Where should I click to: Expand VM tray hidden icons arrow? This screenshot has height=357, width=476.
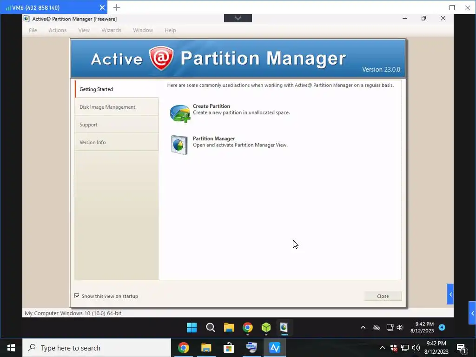(x=363, y=327)
